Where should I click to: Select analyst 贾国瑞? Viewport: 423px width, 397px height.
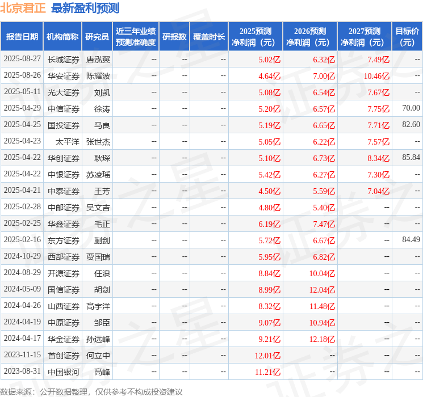pos(98,257)
